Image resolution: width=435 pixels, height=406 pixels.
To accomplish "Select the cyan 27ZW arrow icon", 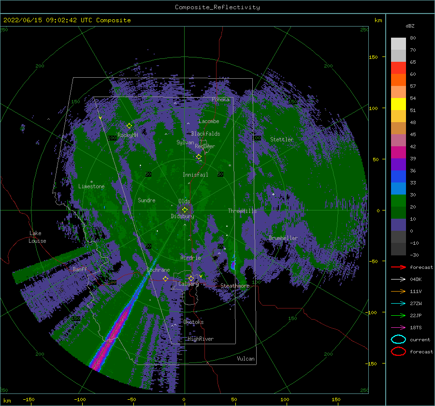I will point(398,304).
